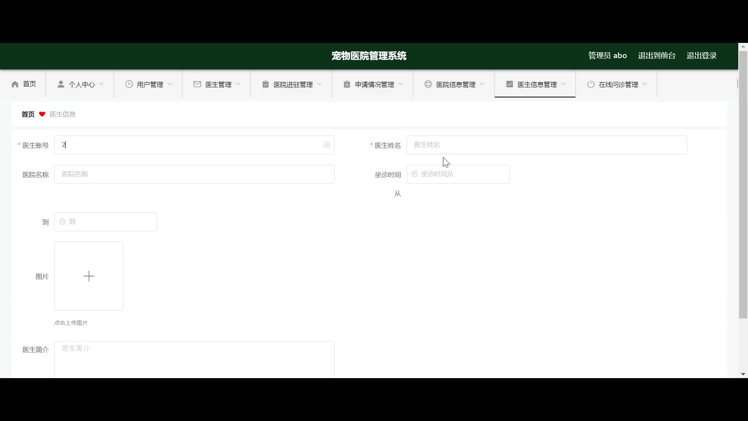Viewport: 748px width, 421px height.
Task: Expand the 医生信息管理 dropdown chevron
Action: pos(563,84)
